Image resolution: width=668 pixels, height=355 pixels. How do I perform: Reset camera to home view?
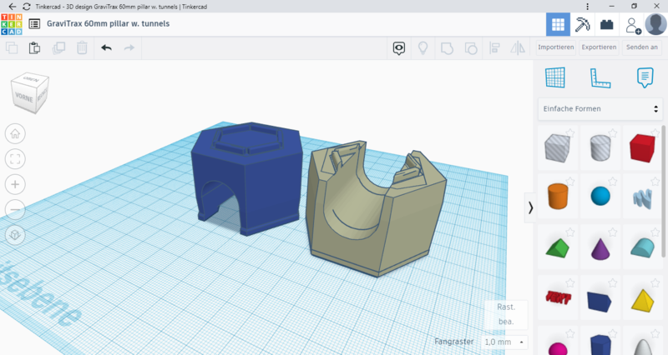pos(15,133)
